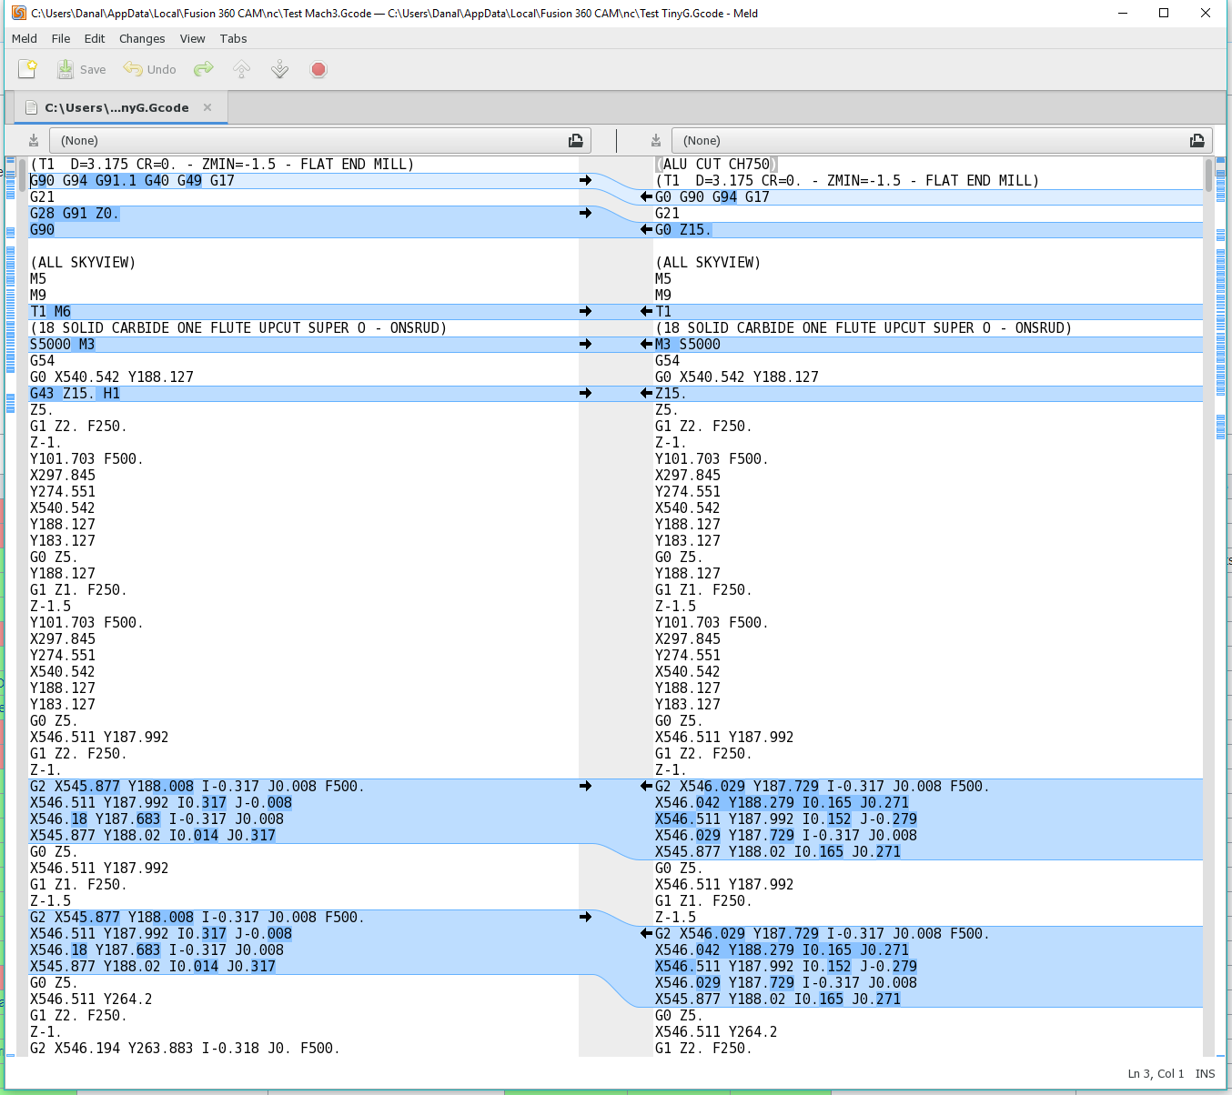1232x1095 pixels.
Task: Click left (18 SOLID CARBIDE ONE FLUTE line
Action: pyautogui.click(x=238, y=327)
